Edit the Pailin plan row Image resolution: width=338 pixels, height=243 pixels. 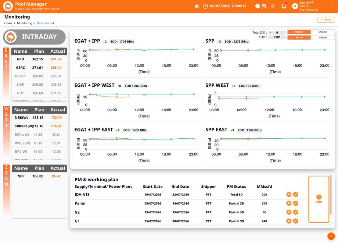pyautogui.click(x=295, y=203)
